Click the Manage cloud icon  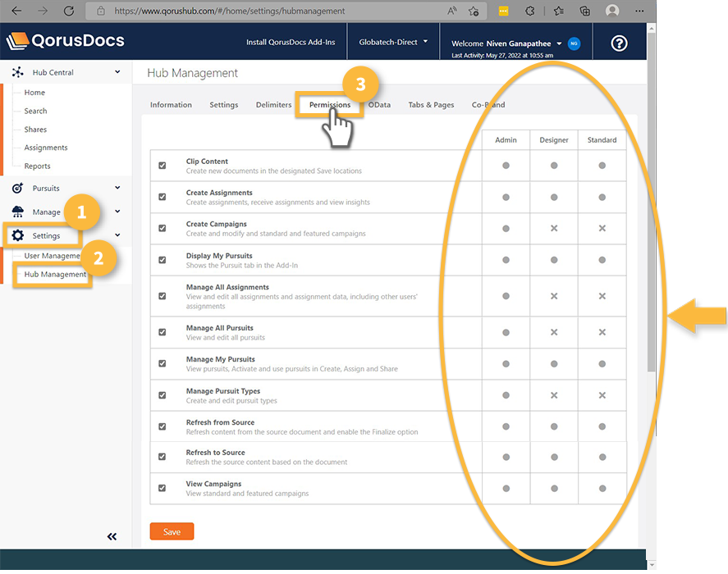17,212
